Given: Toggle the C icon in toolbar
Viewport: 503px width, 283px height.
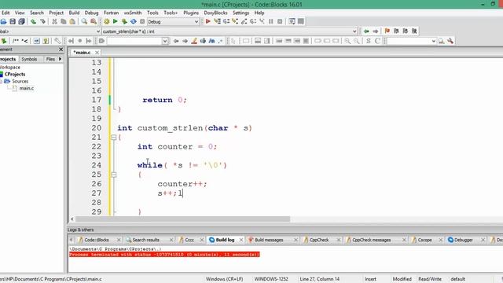Looking at the screenshot, I should [377, 41].
